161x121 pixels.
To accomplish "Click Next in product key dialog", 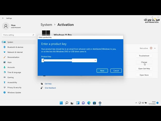I will point(102,71).
